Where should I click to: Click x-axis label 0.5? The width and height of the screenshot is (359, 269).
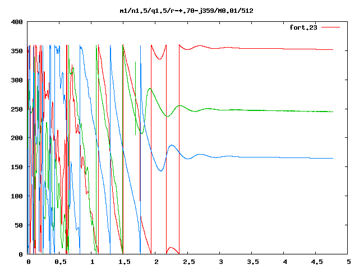pos(61,262)
